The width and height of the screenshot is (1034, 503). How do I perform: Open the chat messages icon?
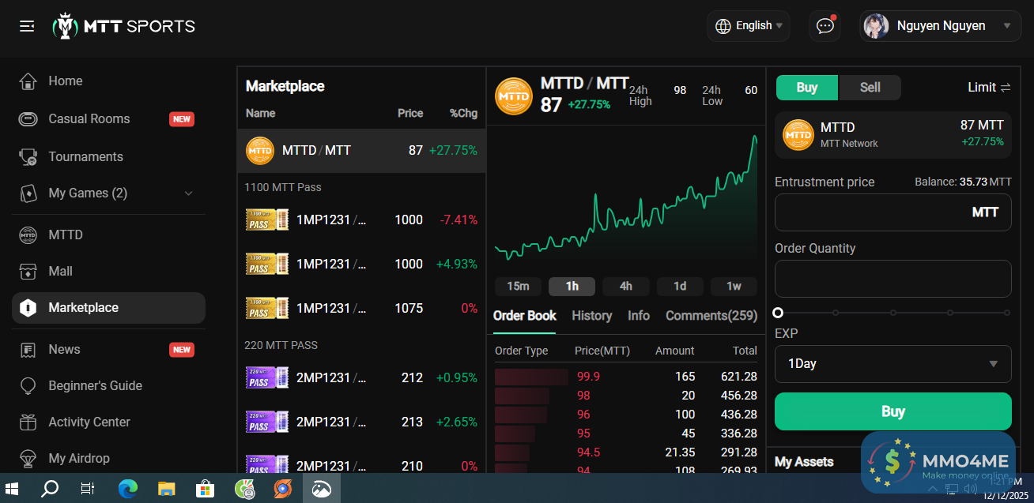pos(825,26)
